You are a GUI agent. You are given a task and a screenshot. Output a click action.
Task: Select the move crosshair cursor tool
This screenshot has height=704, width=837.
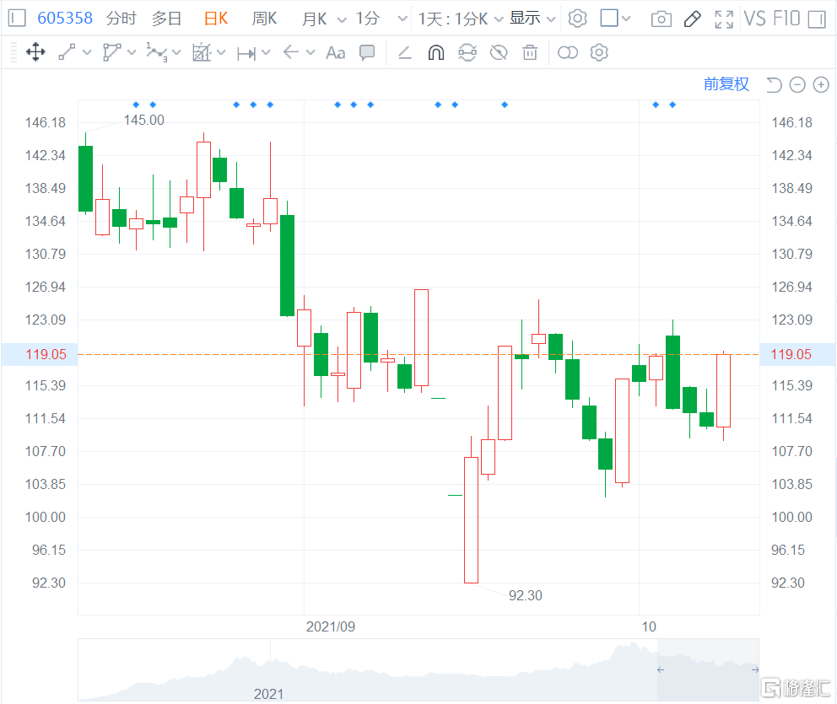pyautogui.click(x=35, y=52)
